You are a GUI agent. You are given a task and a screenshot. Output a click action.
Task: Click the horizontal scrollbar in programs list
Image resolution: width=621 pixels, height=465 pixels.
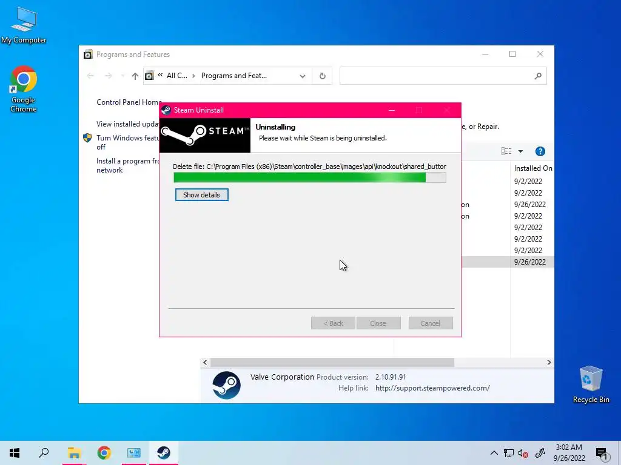click(x=332, y=362)
